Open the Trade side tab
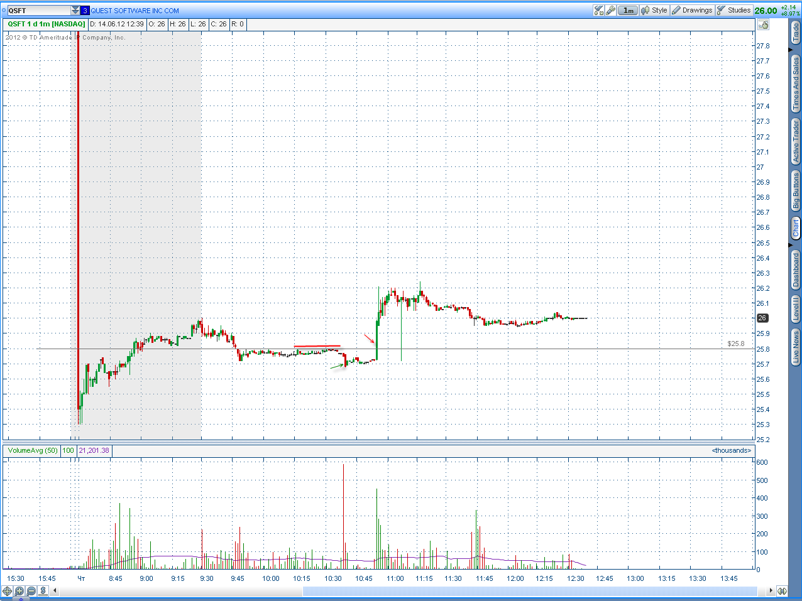 [796, 33]
